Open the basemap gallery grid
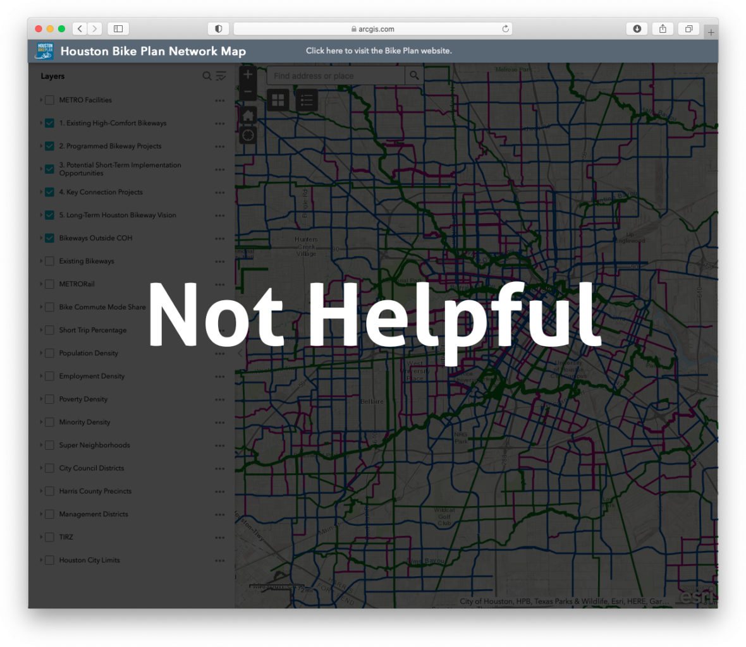The width and height of the screenshot is (746, 647). 278,100
